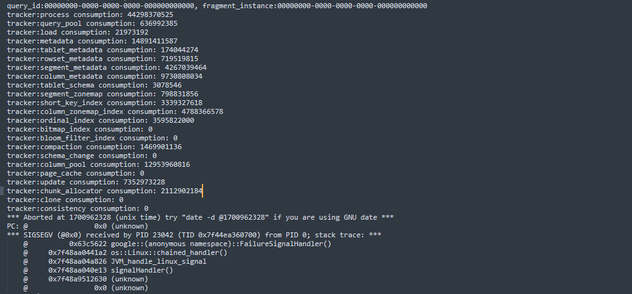The width and height of the screenshot is (632, 294).
Task: Place cursor in the query_id line
Action: coord(217,6)
